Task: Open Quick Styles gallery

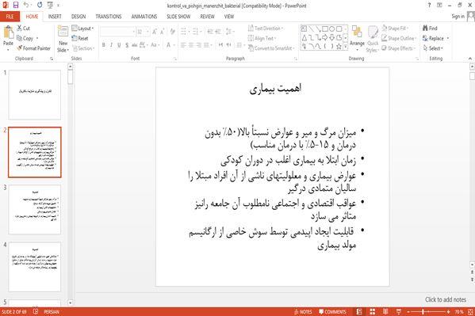Action: pyautogui.click(x=373, y=40)
